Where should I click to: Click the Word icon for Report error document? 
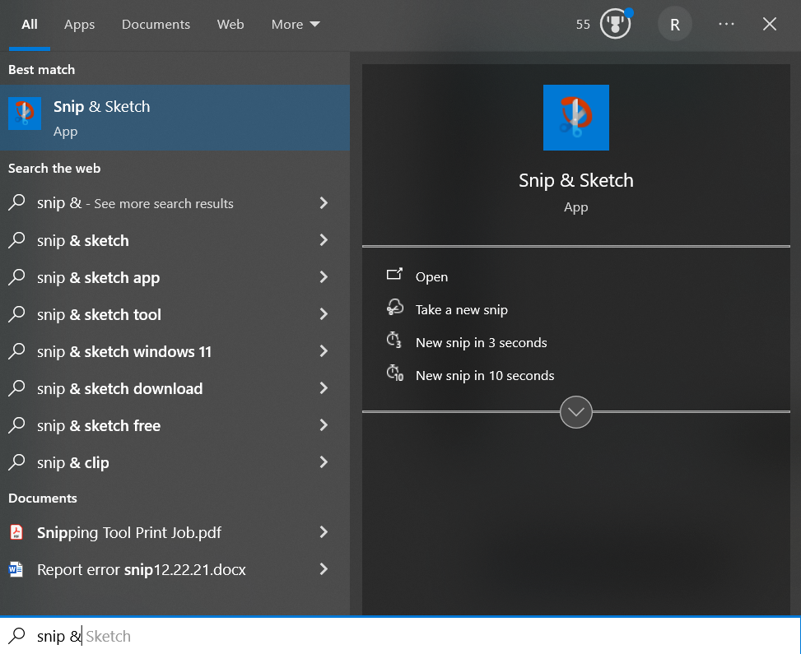coord(16,568)
